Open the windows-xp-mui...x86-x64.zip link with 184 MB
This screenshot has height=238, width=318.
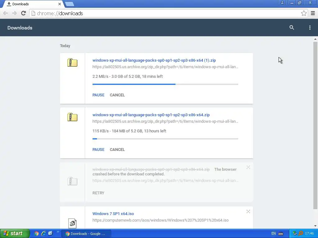[151, 115]
